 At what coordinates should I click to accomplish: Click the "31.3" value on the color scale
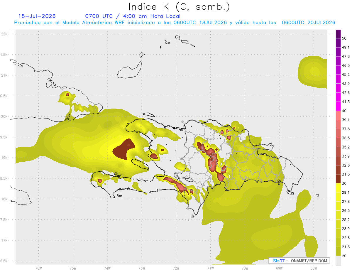pos(346,174)
